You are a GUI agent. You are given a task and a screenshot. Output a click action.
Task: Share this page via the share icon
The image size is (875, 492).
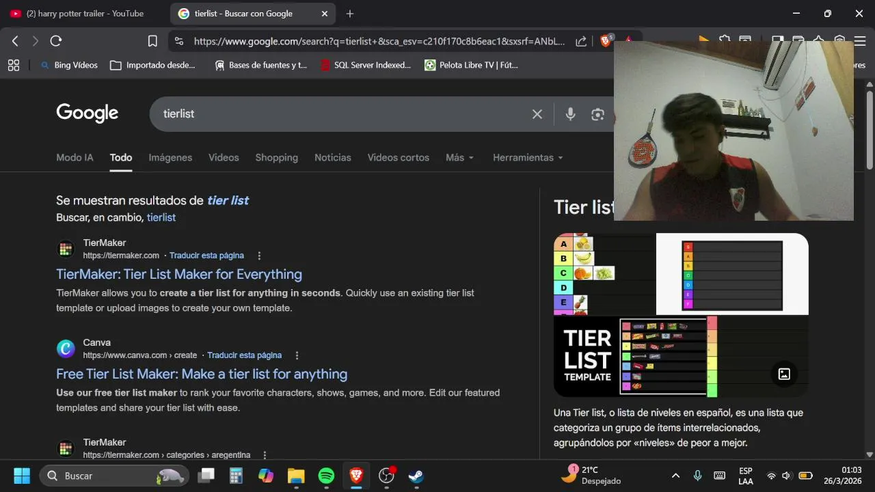click(581, 41)
